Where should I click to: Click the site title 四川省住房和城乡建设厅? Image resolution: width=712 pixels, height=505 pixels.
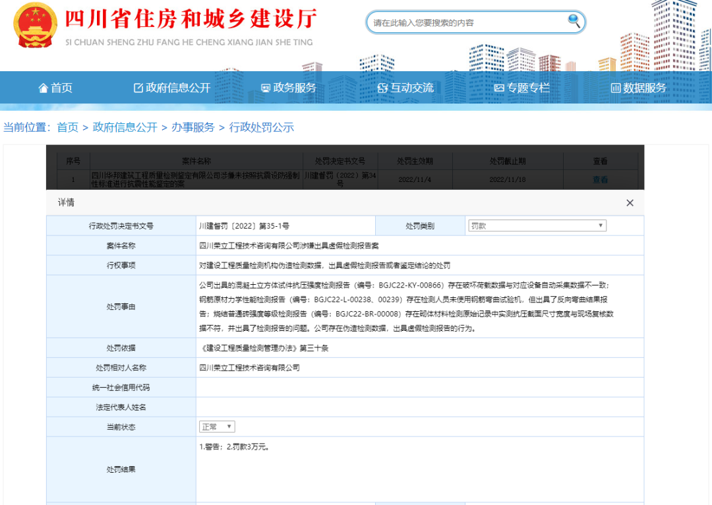tap(191, 20)
